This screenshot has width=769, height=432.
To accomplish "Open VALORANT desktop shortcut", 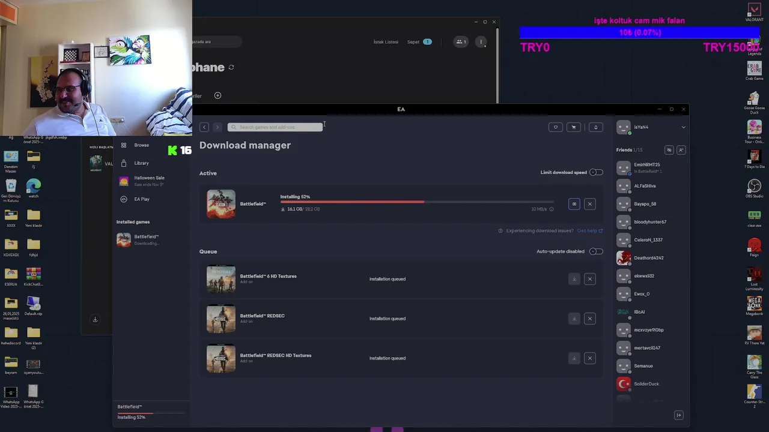I will click(x=755, y=12).
